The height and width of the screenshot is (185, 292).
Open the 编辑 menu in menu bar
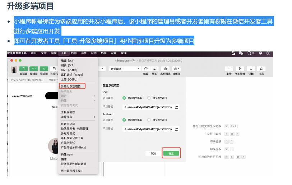[54, 53]
